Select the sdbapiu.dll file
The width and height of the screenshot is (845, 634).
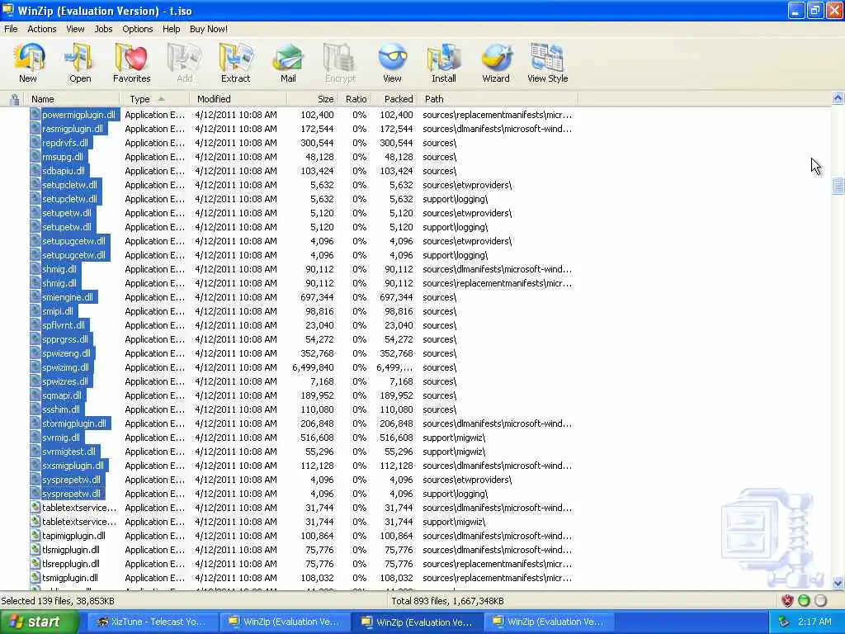point(64,170)
